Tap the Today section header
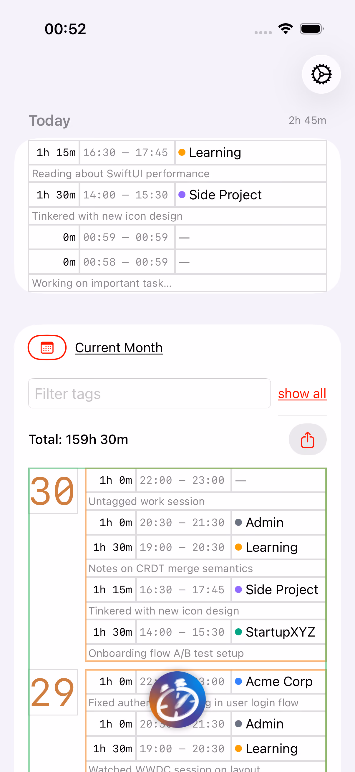The image size is (355, 772). [50, 120]
